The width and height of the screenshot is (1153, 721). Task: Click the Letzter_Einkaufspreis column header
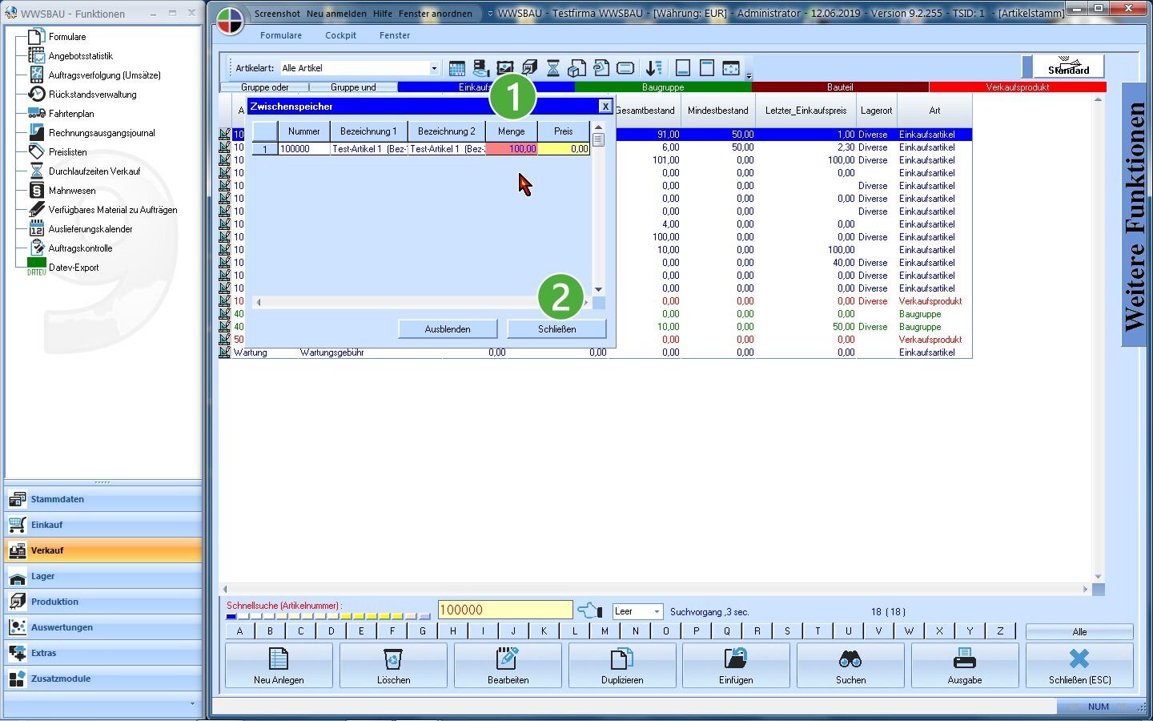point(805,111)
